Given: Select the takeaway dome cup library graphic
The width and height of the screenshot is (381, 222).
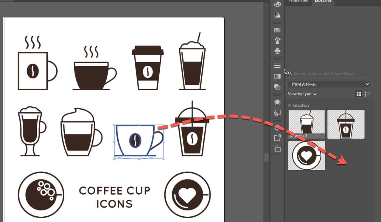Looking at the screenshot, I should (346, 124).
